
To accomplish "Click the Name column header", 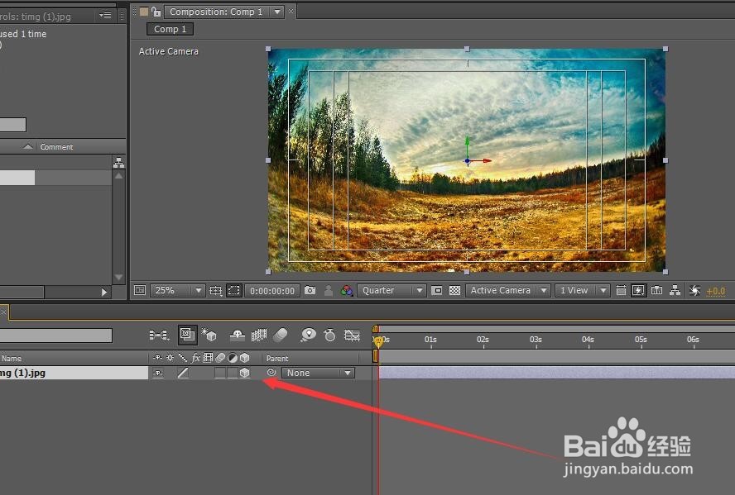I will (12, 359).
